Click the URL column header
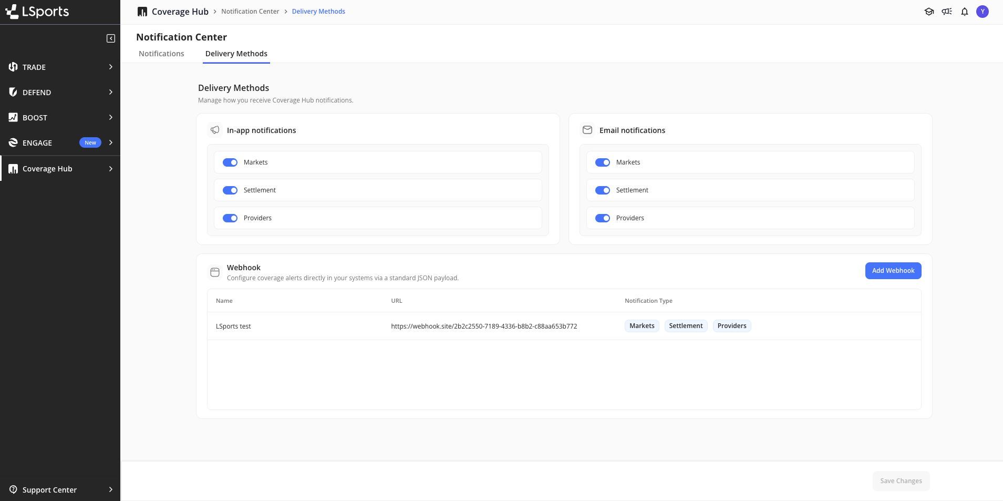 pyautogui.click(x=397, y=301)
